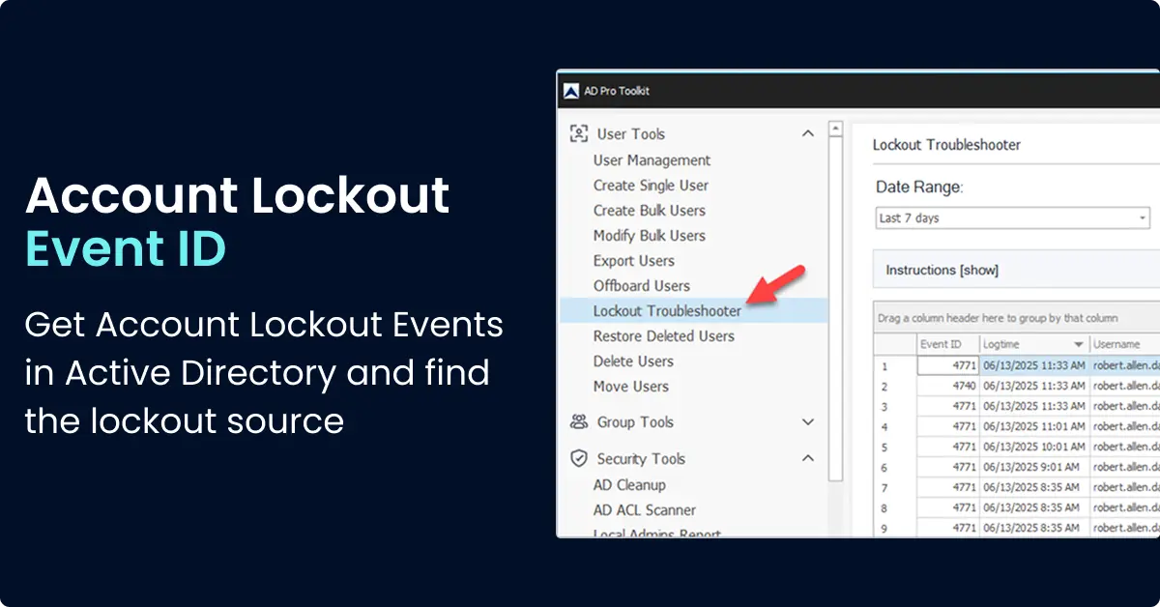Click the Group Tools people icon
The height and width of the screenshot is (607, 1160).
(579, 421)
